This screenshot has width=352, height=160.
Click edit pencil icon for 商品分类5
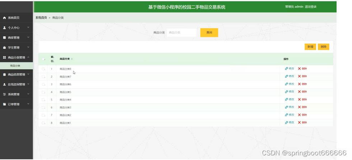286,92
